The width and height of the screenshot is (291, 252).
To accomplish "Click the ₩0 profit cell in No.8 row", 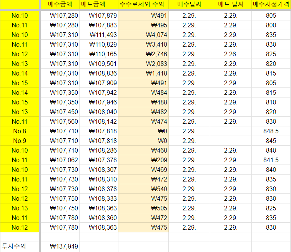I will pyautogui.click(x=143, y=131).
